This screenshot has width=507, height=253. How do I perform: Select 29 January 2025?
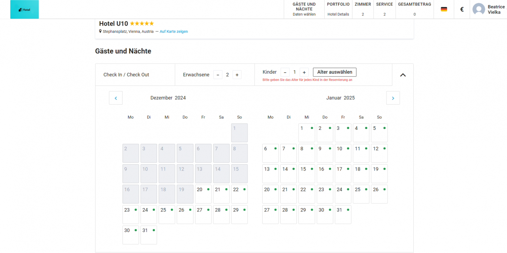click(x=307, y=214)
